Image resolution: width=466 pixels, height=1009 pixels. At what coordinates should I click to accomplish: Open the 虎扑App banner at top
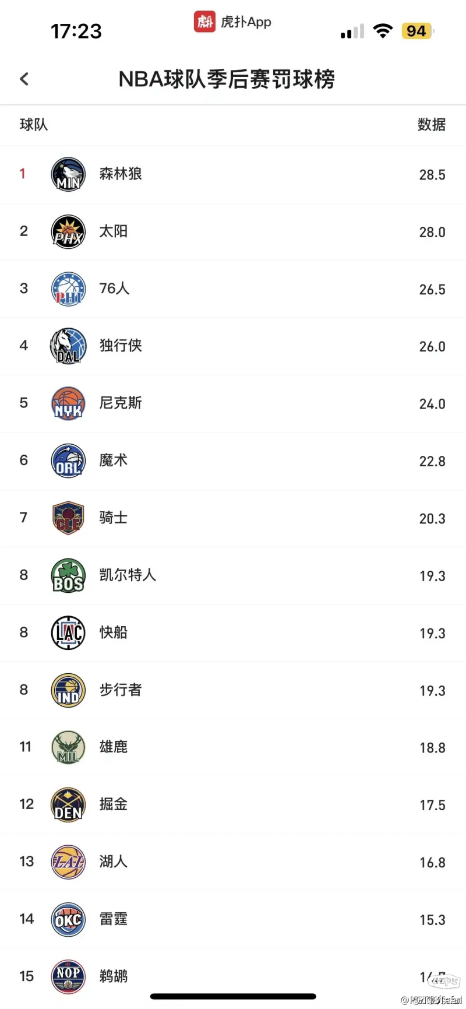coord(232,22)
